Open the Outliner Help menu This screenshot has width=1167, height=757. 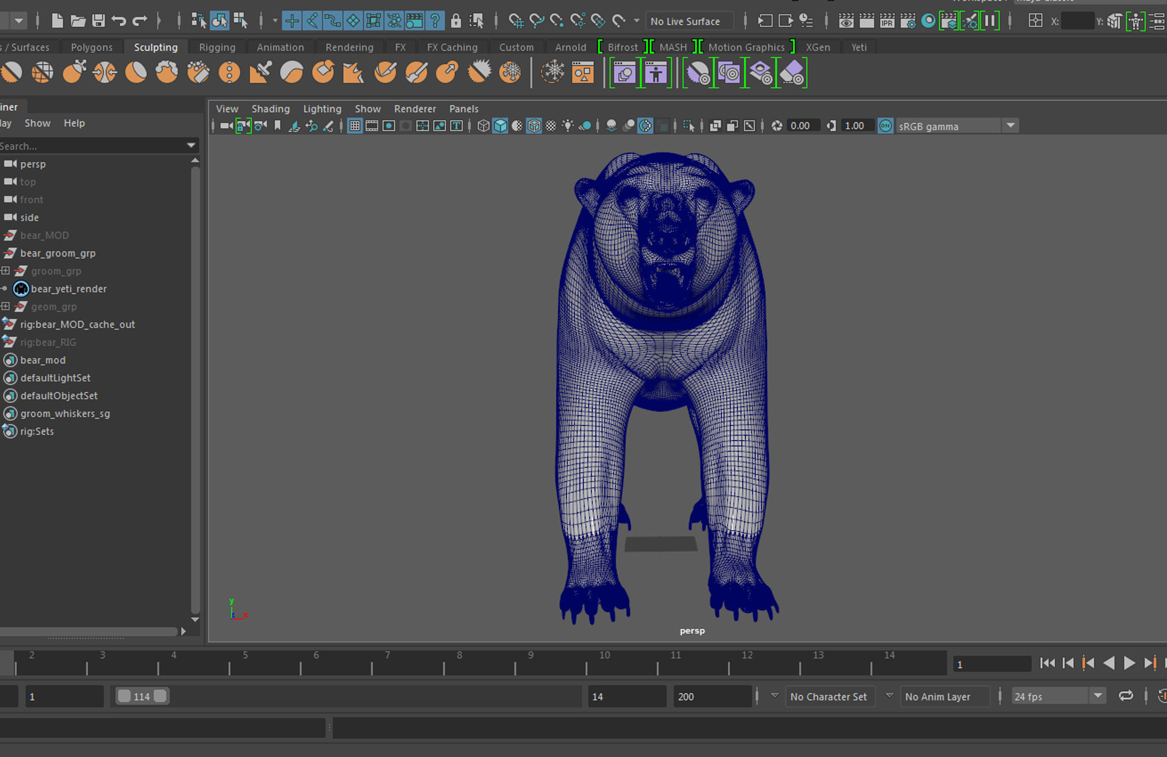[74, 123]
